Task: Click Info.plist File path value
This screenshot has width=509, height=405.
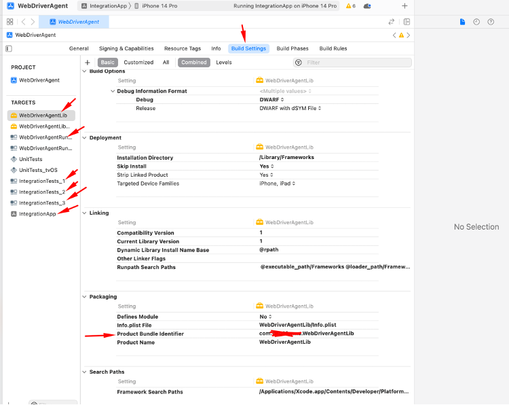Action: click(x=298, y=325)
